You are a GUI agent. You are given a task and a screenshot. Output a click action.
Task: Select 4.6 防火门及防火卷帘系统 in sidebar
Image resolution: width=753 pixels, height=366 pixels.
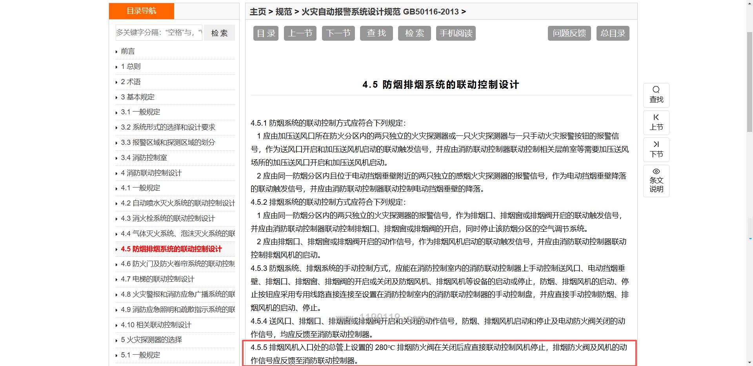177,264
